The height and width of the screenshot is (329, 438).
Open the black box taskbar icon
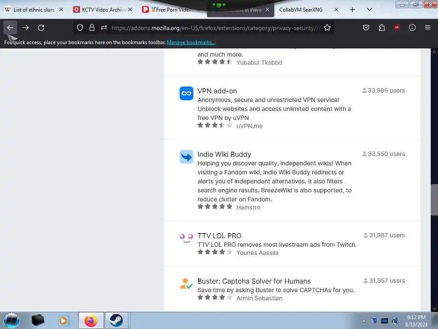38,320
